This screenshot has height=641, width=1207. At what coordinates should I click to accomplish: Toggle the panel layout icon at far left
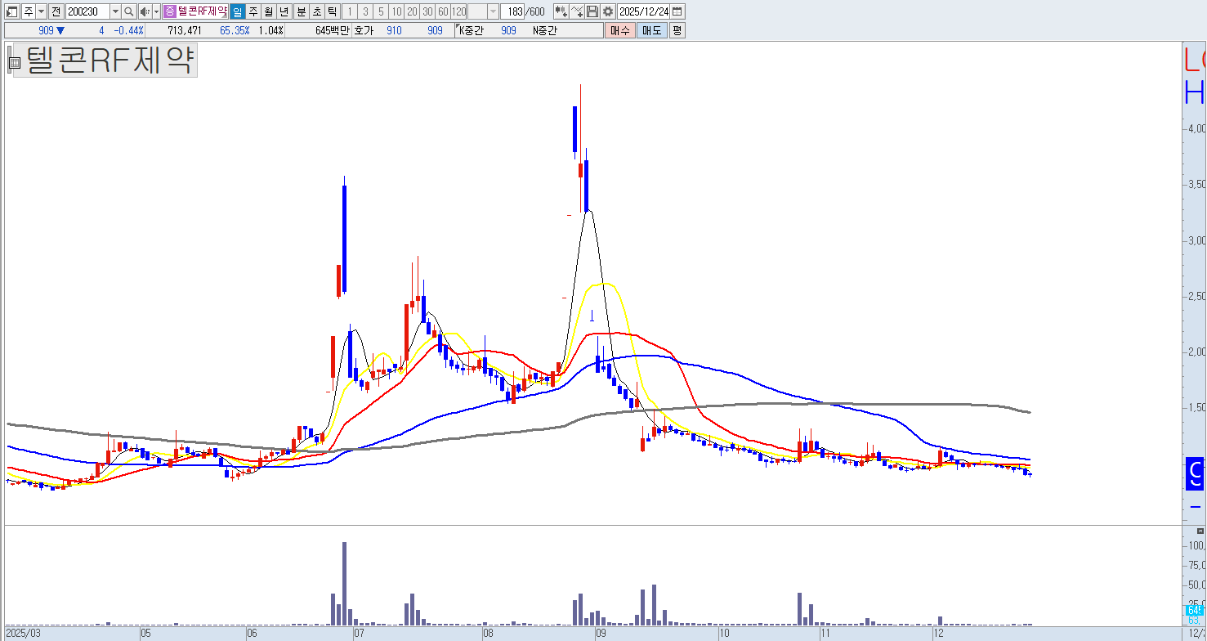click(x=11, y=11)
